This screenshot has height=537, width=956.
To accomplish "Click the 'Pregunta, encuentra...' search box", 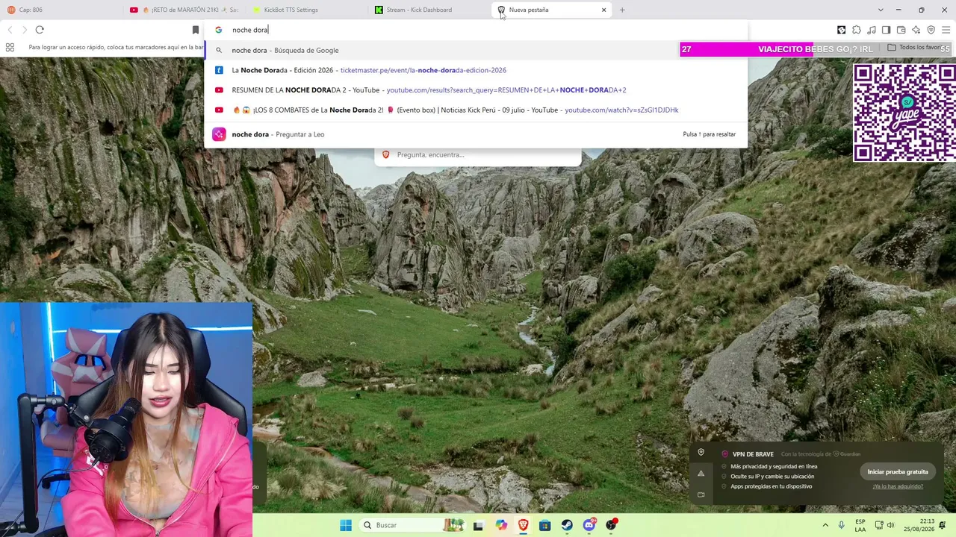I will pos(478,155).
